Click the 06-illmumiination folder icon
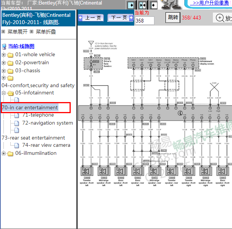 pyautogui.click(x=10, y=154)
